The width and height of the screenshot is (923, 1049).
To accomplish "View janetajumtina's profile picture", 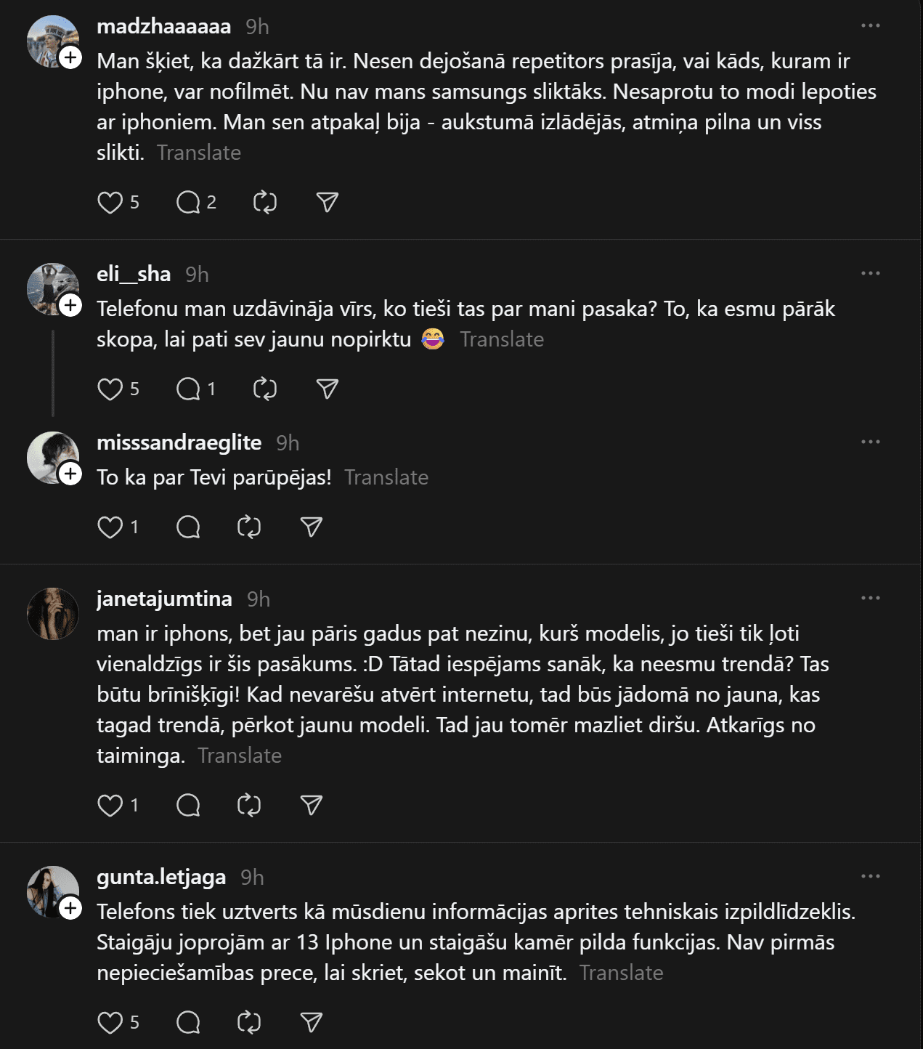I will click(x=53, y=614).
